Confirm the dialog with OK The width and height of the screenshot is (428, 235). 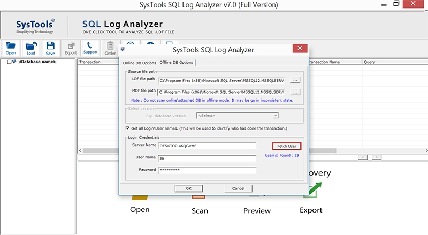tap(189, 188)
